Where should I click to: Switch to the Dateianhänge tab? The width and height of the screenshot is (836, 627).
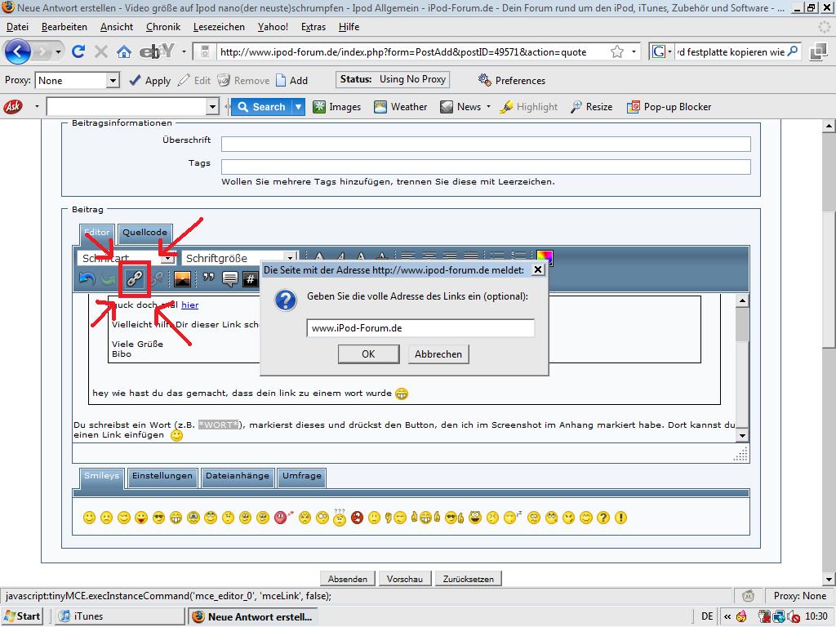point(238,476)
